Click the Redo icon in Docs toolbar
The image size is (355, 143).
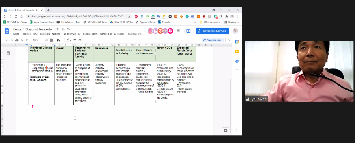coord(12,40)
